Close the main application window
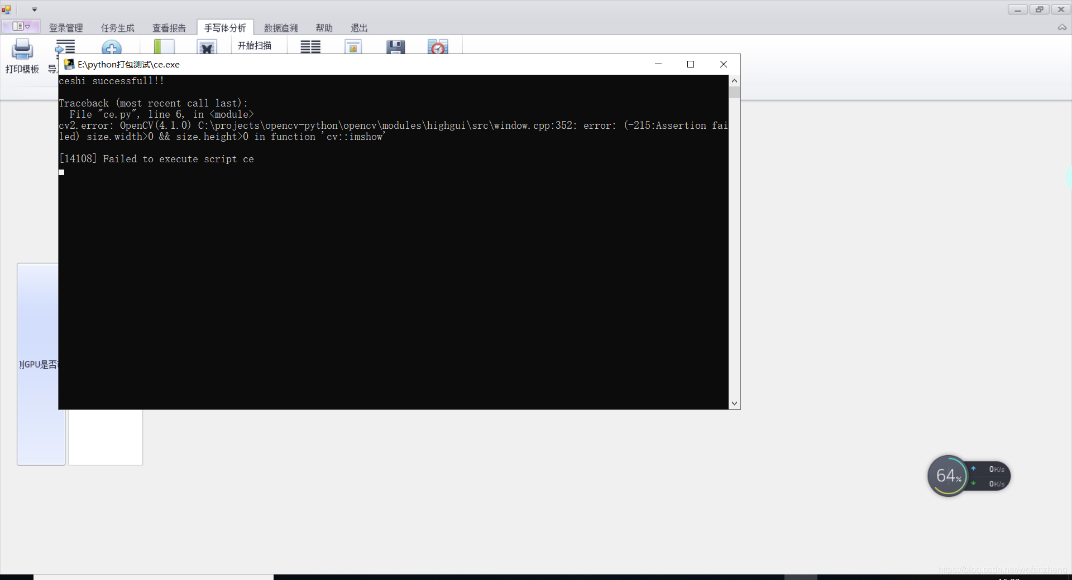The image size is (1072, 580). coord(1061,9)
